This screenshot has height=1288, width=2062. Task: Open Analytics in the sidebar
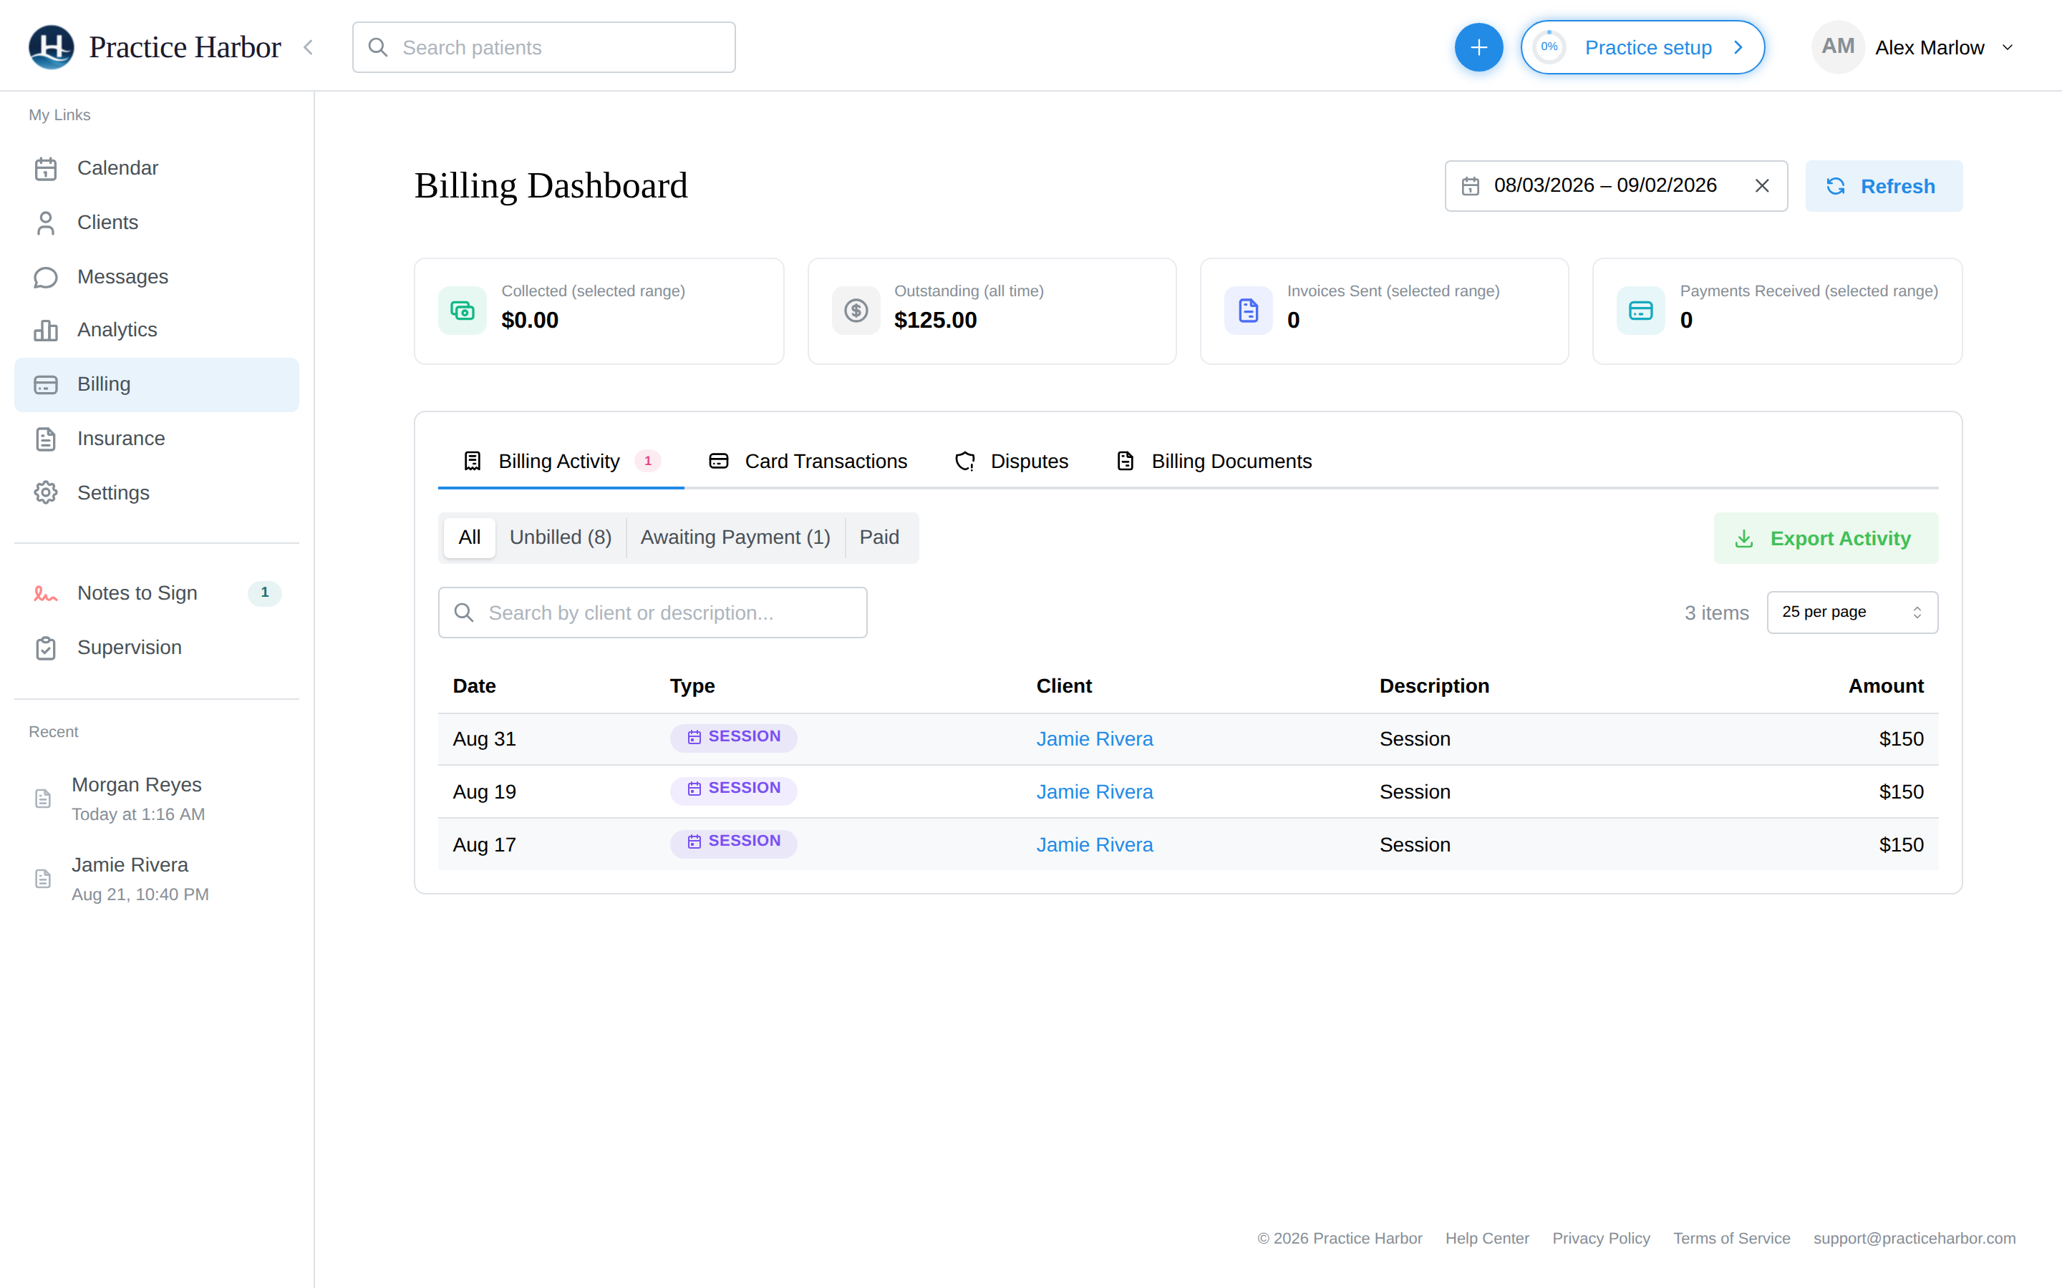point(157,330)
